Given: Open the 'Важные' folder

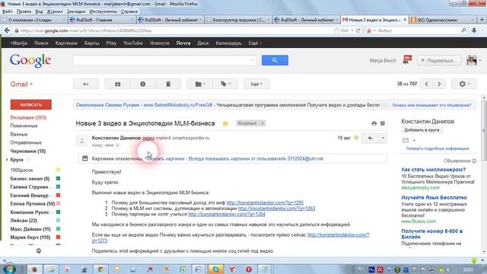Looking at the screenshot, I should (19, 134).
